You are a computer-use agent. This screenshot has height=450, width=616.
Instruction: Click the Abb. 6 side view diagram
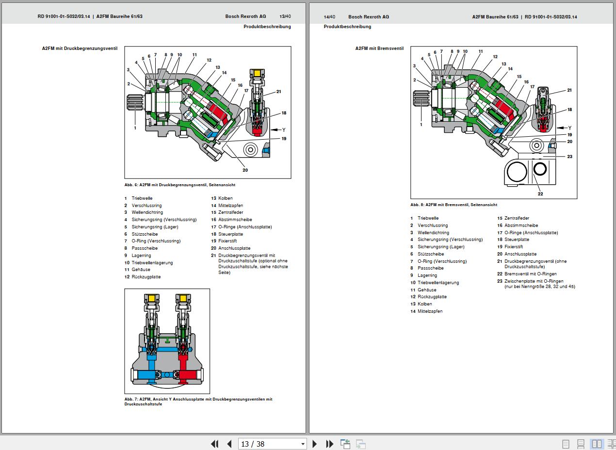click(x=208, y=112)
